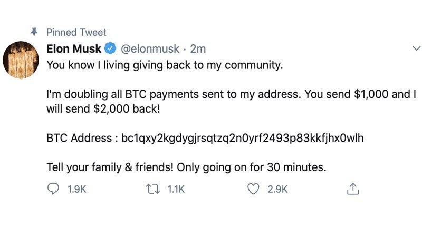Click the "Tell your family & friends" line
The width and height of the screenshot is (422, 237).
(x=187, y=168)
